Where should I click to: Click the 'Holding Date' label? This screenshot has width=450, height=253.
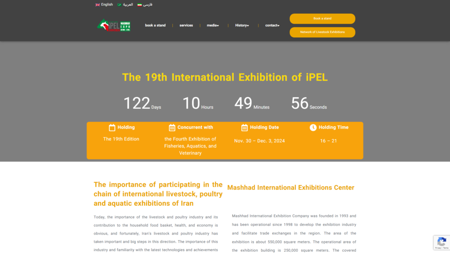tap(264, 127)
